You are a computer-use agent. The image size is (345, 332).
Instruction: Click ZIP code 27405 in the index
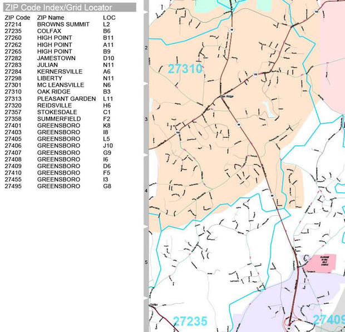pos(13,139)
